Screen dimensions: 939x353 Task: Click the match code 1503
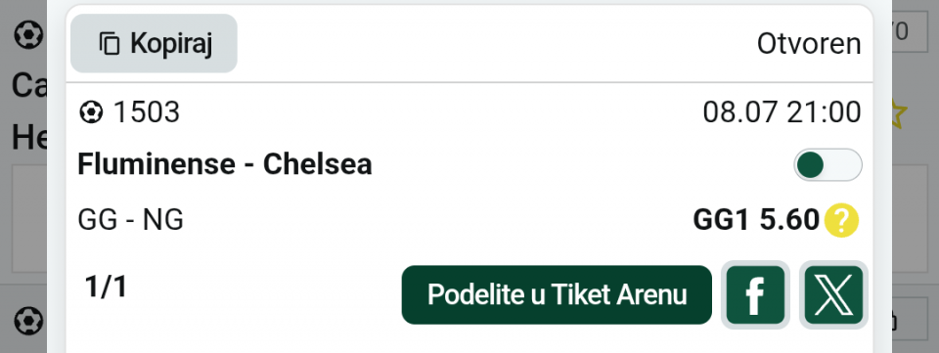click(x=146, y=111)
